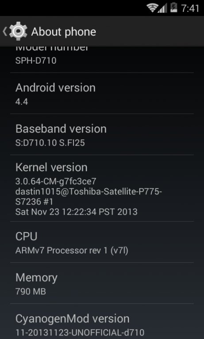Tap 11-20131123-UNOFFICIAL-d710 version text
This screenshot has width=204, height=339.
point(80,332)
